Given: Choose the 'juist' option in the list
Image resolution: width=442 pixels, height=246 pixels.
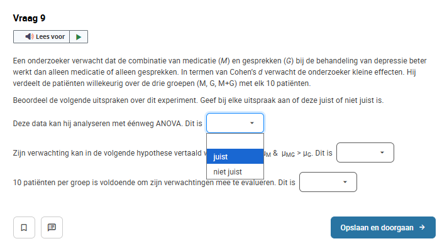Looking at the screenshot, I should [x=235, y=156].
